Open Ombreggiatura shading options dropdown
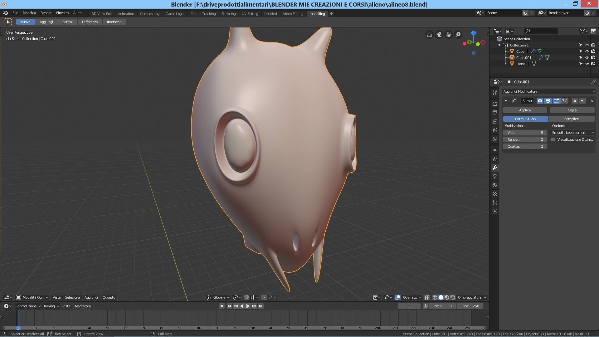 click(x=472, y=297)
